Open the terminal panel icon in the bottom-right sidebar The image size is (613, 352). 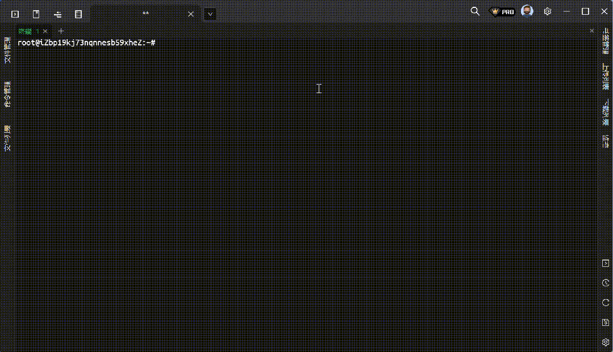click(605, 263)
